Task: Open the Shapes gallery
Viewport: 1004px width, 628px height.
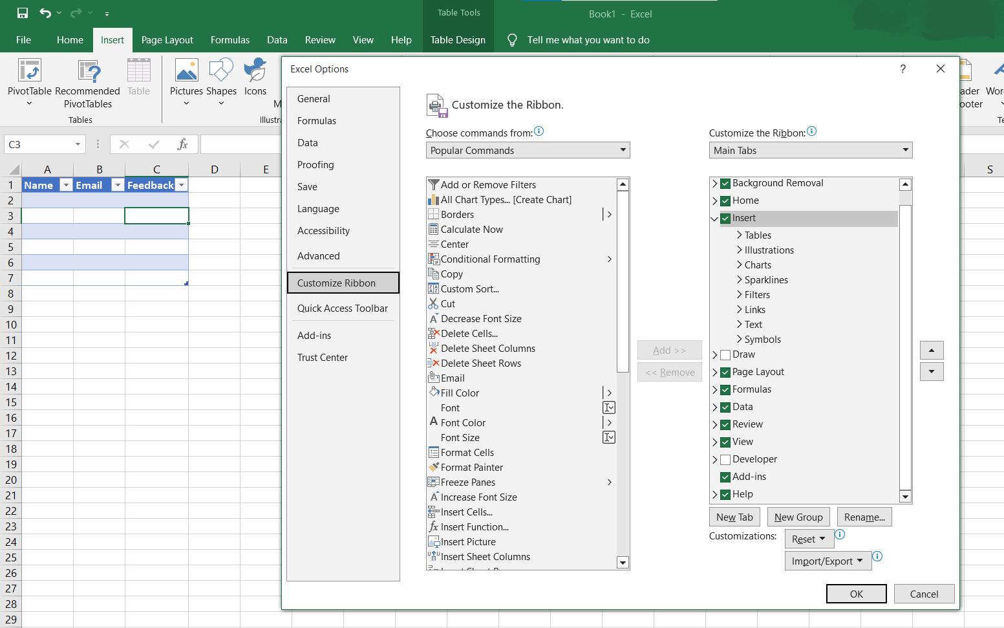Action: (221, 82)
